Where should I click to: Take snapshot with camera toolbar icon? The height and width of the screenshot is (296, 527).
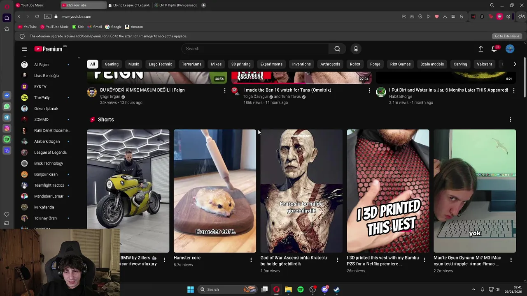[412, 16]
